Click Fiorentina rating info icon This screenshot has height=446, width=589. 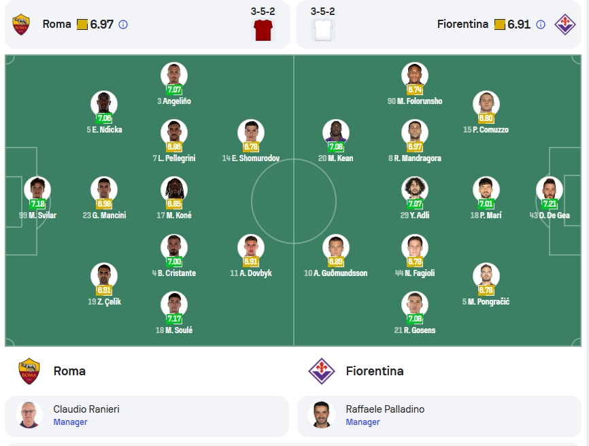541,24
